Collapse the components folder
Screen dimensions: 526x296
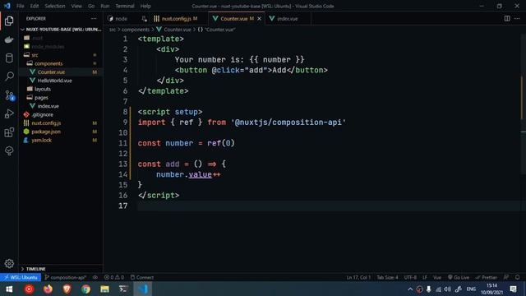click(61, 63)
